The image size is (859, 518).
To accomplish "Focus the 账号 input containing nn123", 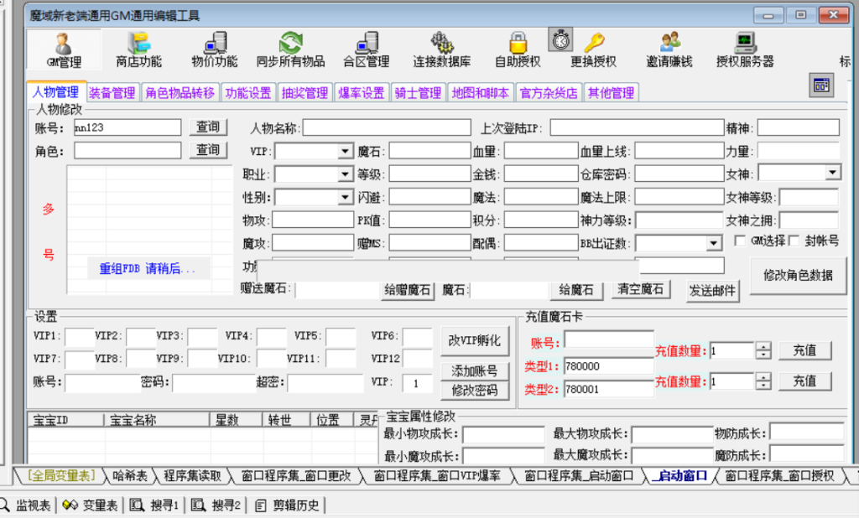I will pyautogui.click(x=128, y=127).
